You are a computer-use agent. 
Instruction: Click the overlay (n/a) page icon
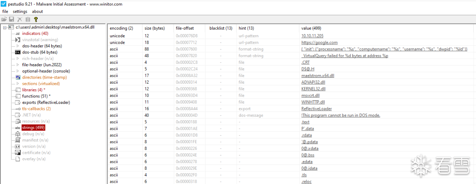tap(18, 159)
